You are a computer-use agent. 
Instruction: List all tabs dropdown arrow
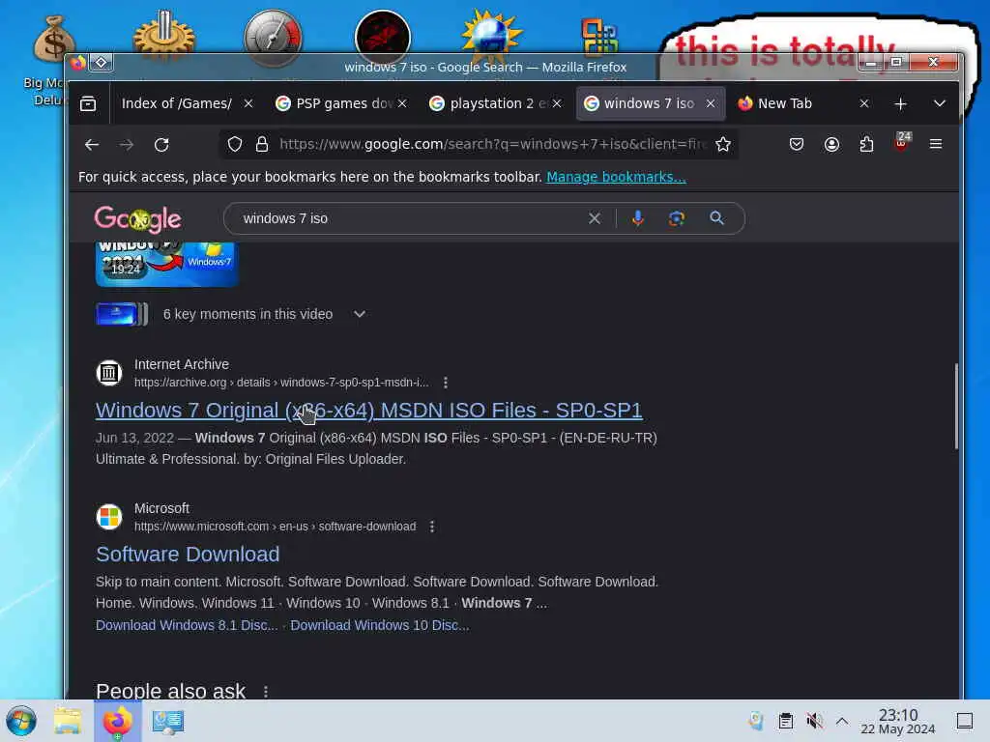pyautogui.click(x=940, y=103)
